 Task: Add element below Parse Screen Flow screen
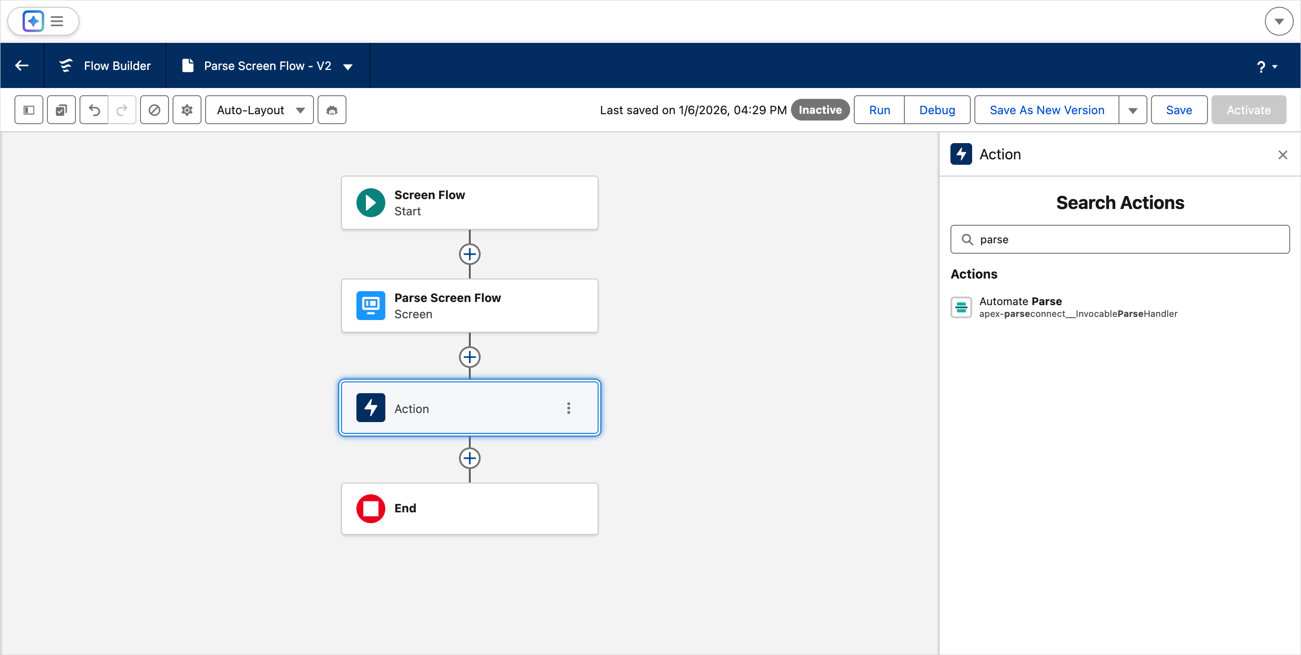470,357
